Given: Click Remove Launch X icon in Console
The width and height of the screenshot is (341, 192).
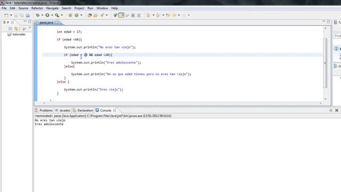Looking at the screenshot, I should point(337,110).
